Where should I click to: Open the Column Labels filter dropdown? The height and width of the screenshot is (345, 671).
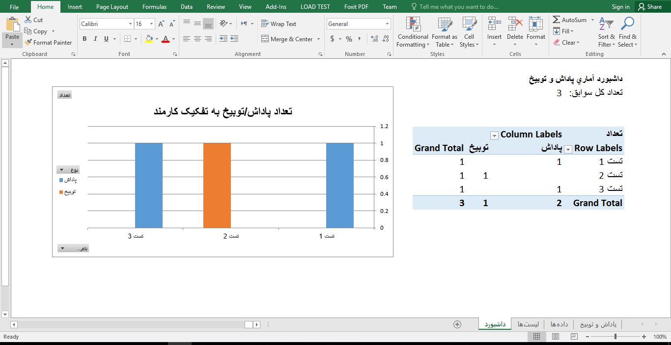[x=494, y=135]
